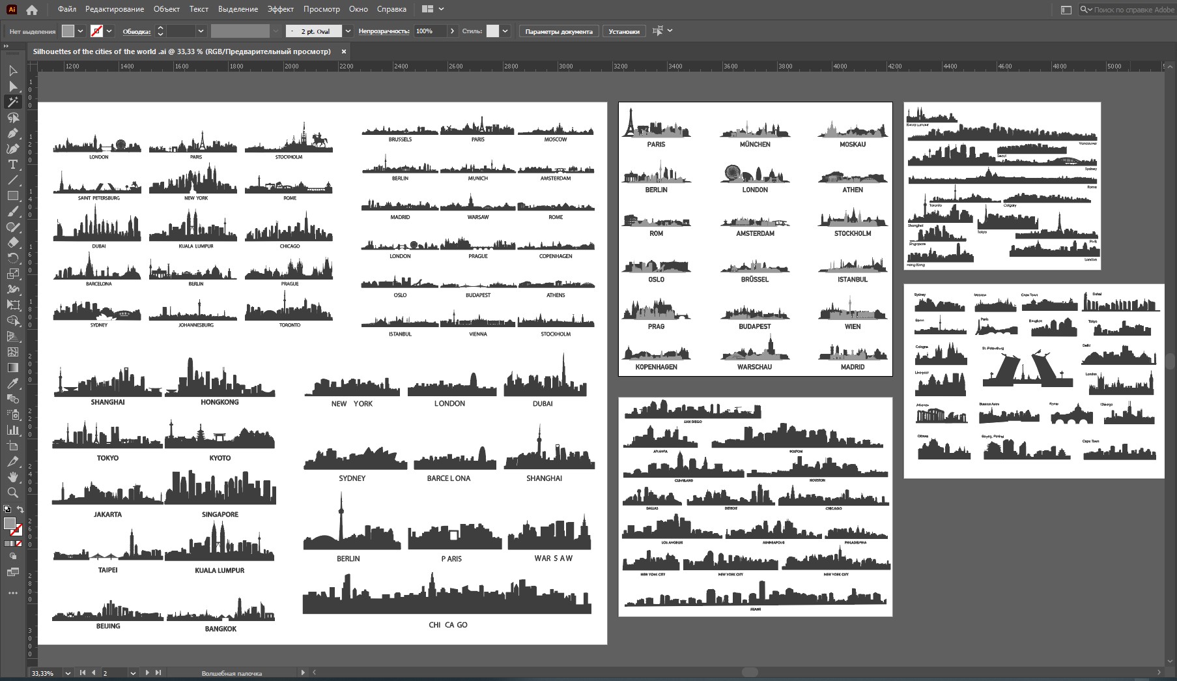Screen dimensions: 1177x681
Task: Open the Эффект menu
Action: pos(280,9)
